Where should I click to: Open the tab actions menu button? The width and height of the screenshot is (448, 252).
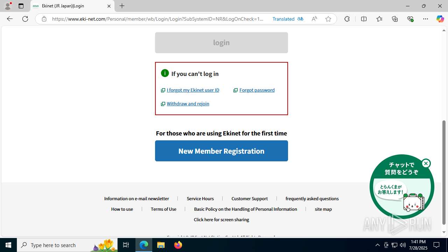click(21, 6)
